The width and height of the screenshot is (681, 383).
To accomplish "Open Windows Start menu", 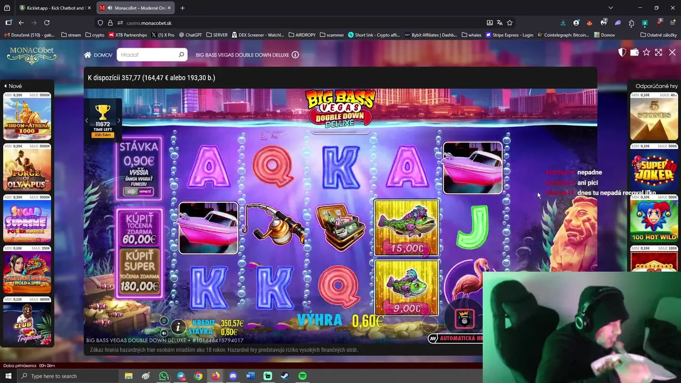I will (x=8, y=376).
